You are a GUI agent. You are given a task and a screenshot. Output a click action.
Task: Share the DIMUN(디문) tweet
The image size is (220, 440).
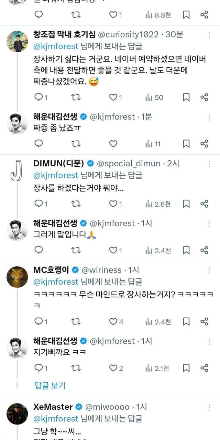click(204, 204)
